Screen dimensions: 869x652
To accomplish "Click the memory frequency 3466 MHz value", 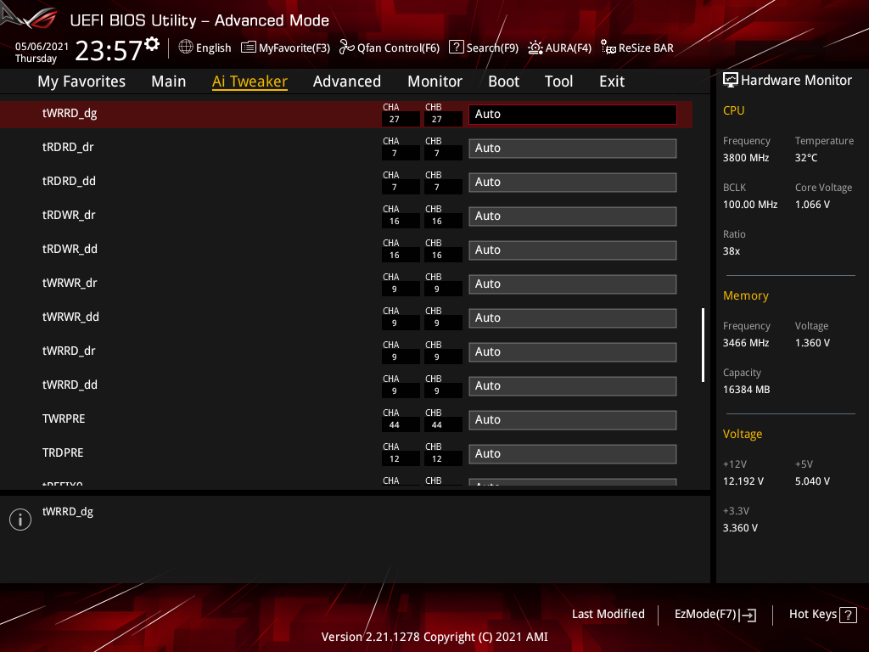I will point(746,343).
